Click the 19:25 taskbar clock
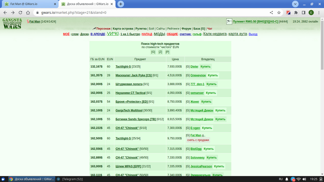Viewport: 324px width, 182px height. click(314, 179)
